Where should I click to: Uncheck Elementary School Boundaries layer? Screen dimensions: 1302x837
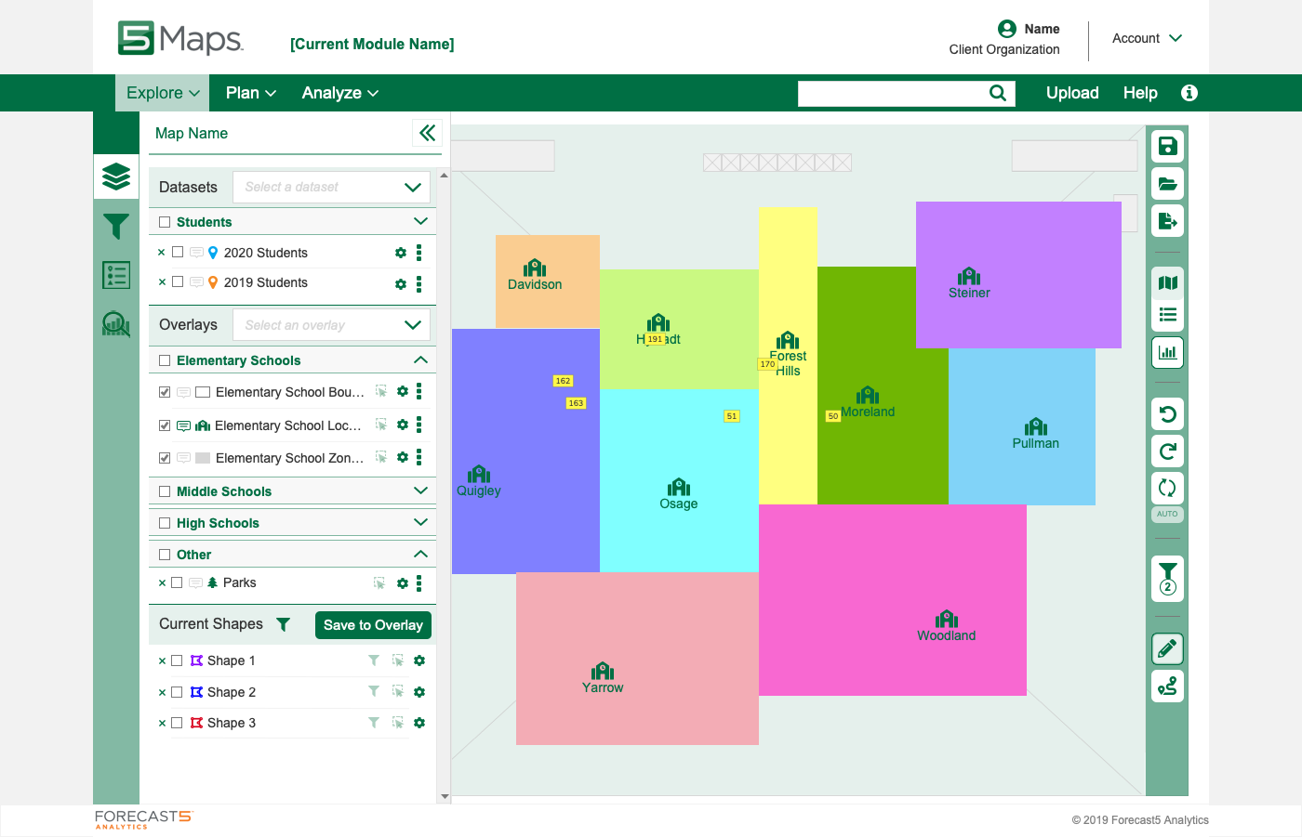[x=165, y=392]
